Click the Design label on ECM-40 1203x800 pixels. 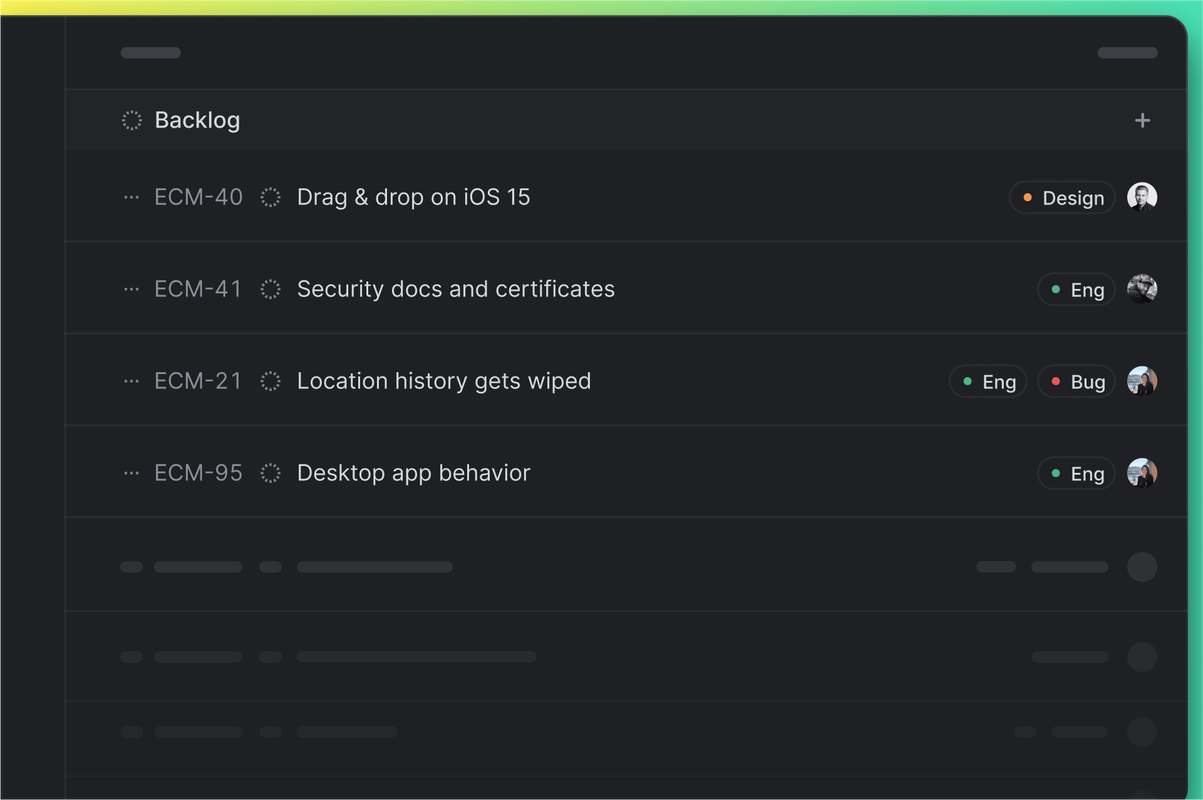coord(1062,198)
